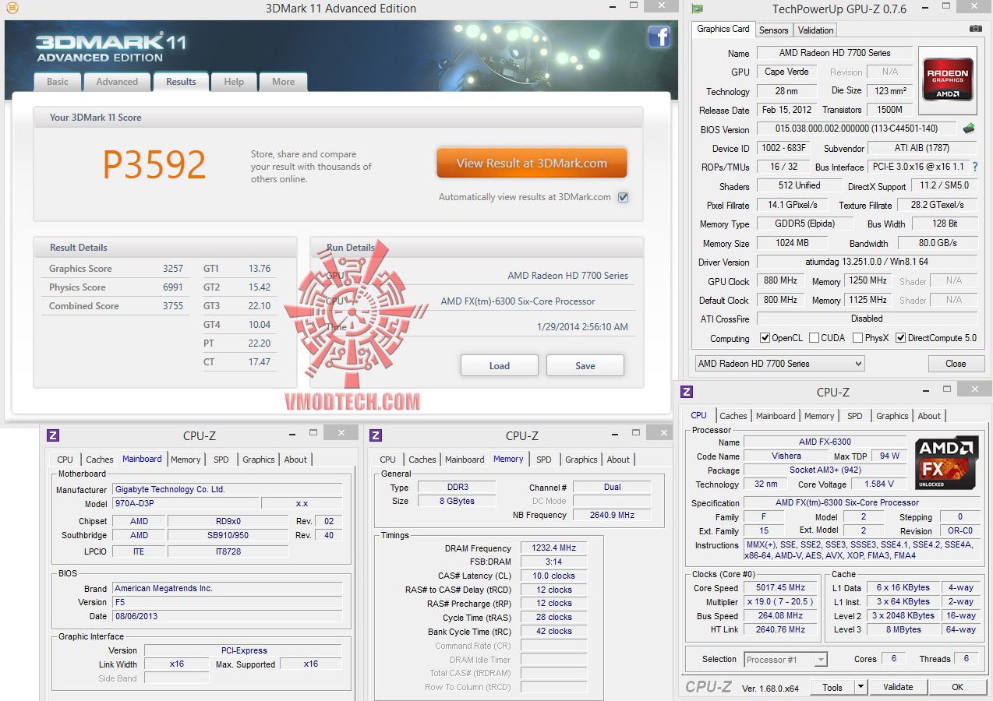Maximize the CPU-Z Memory window
This screenshot has width=993, height=701.
coord(636,431)
